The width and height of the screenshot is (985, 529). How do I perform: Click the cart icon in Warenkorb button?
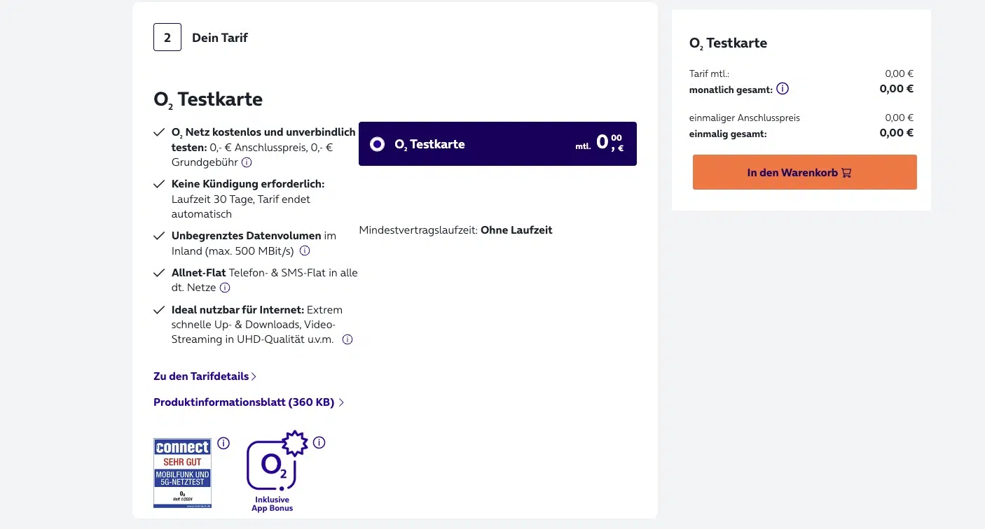pyautogui.click(x=846, y=173)
